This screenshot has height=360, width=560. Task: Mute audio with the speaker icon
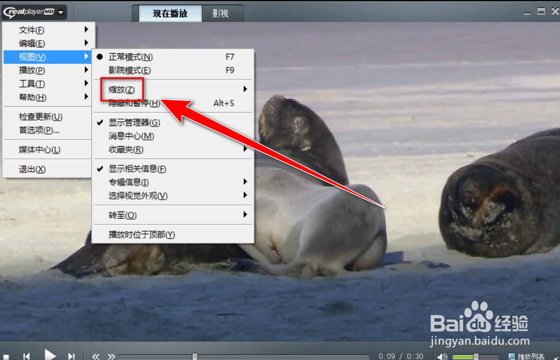click(442, 356)
